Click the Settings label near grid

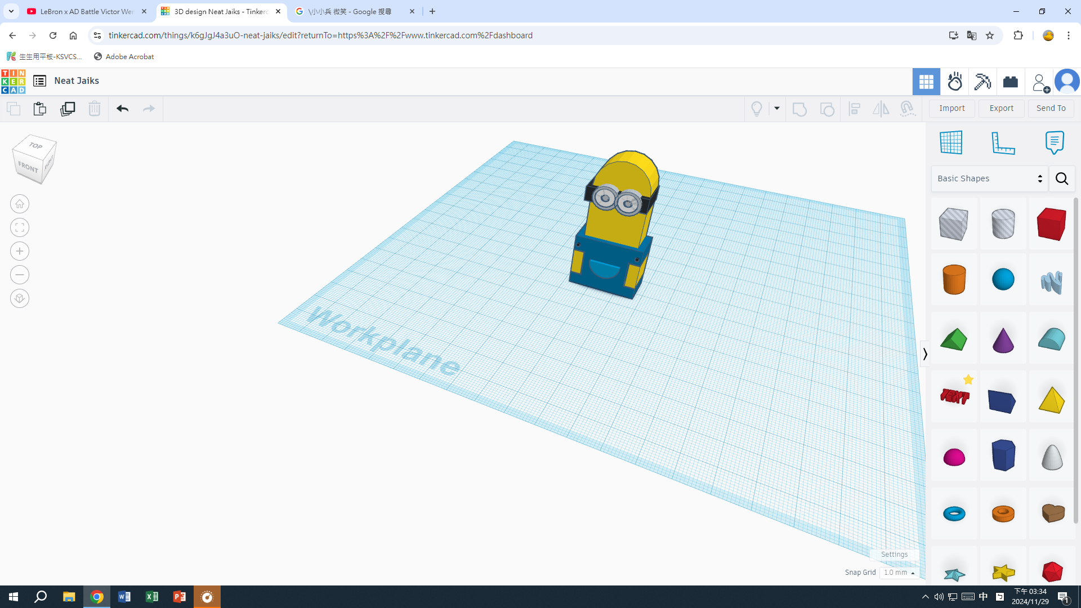[x=894, y=555]
